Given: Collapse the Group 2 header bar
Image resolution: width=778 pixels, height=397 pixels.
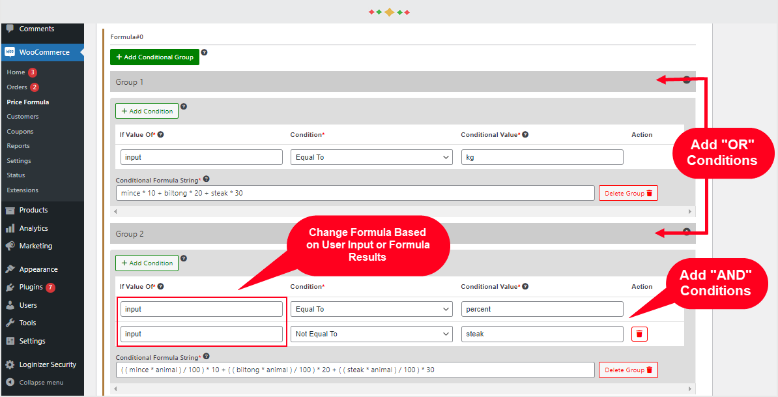Looking at the screenshot, I should tap(403, 234).
